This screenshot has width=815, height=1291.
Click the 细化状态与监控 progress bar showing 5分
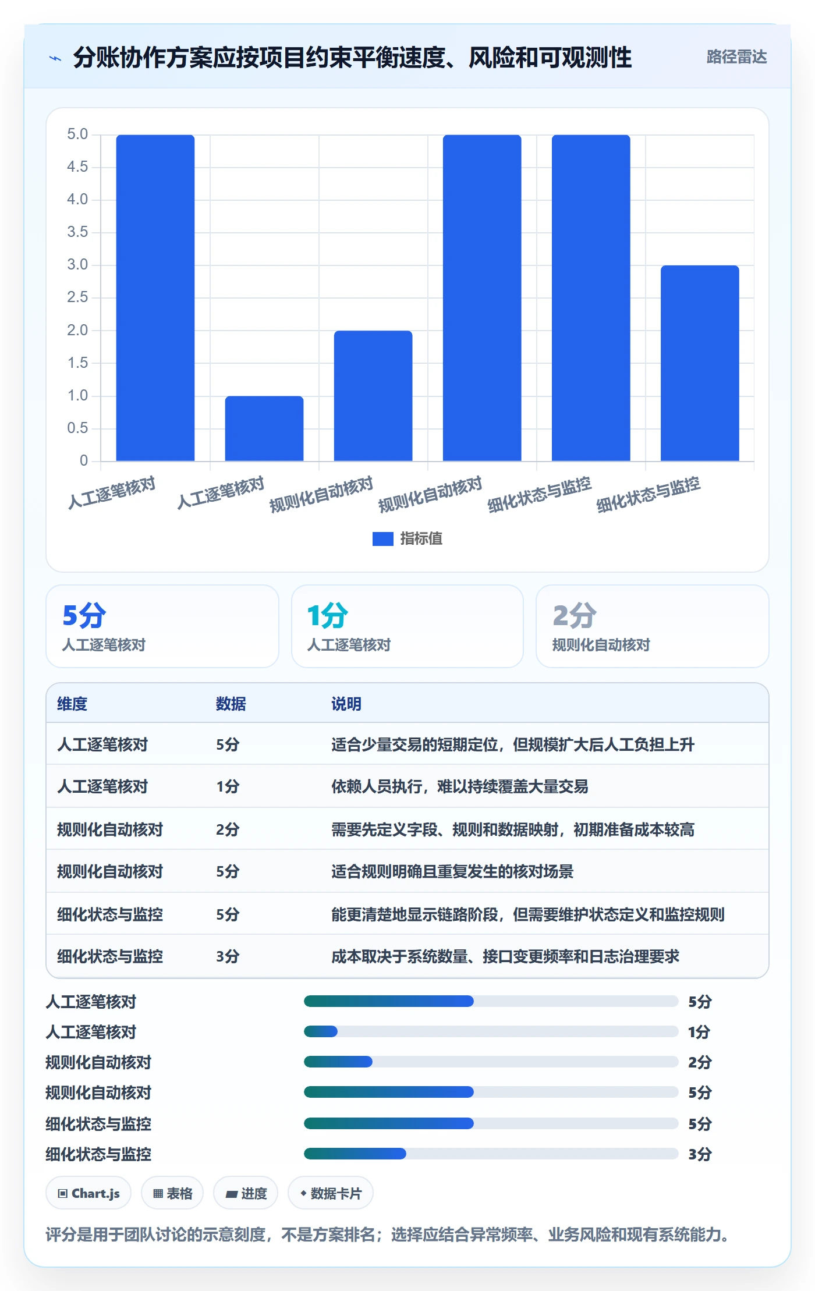pyautogui.click(x=491, y=1123)
